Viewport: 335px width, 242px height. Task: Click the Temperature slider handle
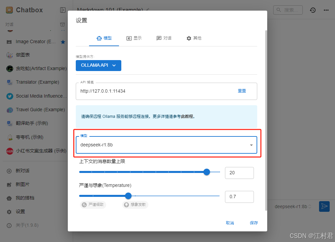[x=128, y=196]
